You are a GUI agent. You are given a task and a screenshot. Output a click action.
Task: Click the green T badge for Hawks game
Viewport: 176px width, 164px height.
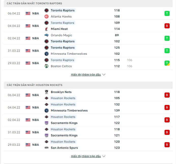click(x=167, y=13)
